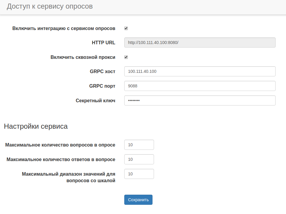Focus the GRPC host input field

coord(200,71)
